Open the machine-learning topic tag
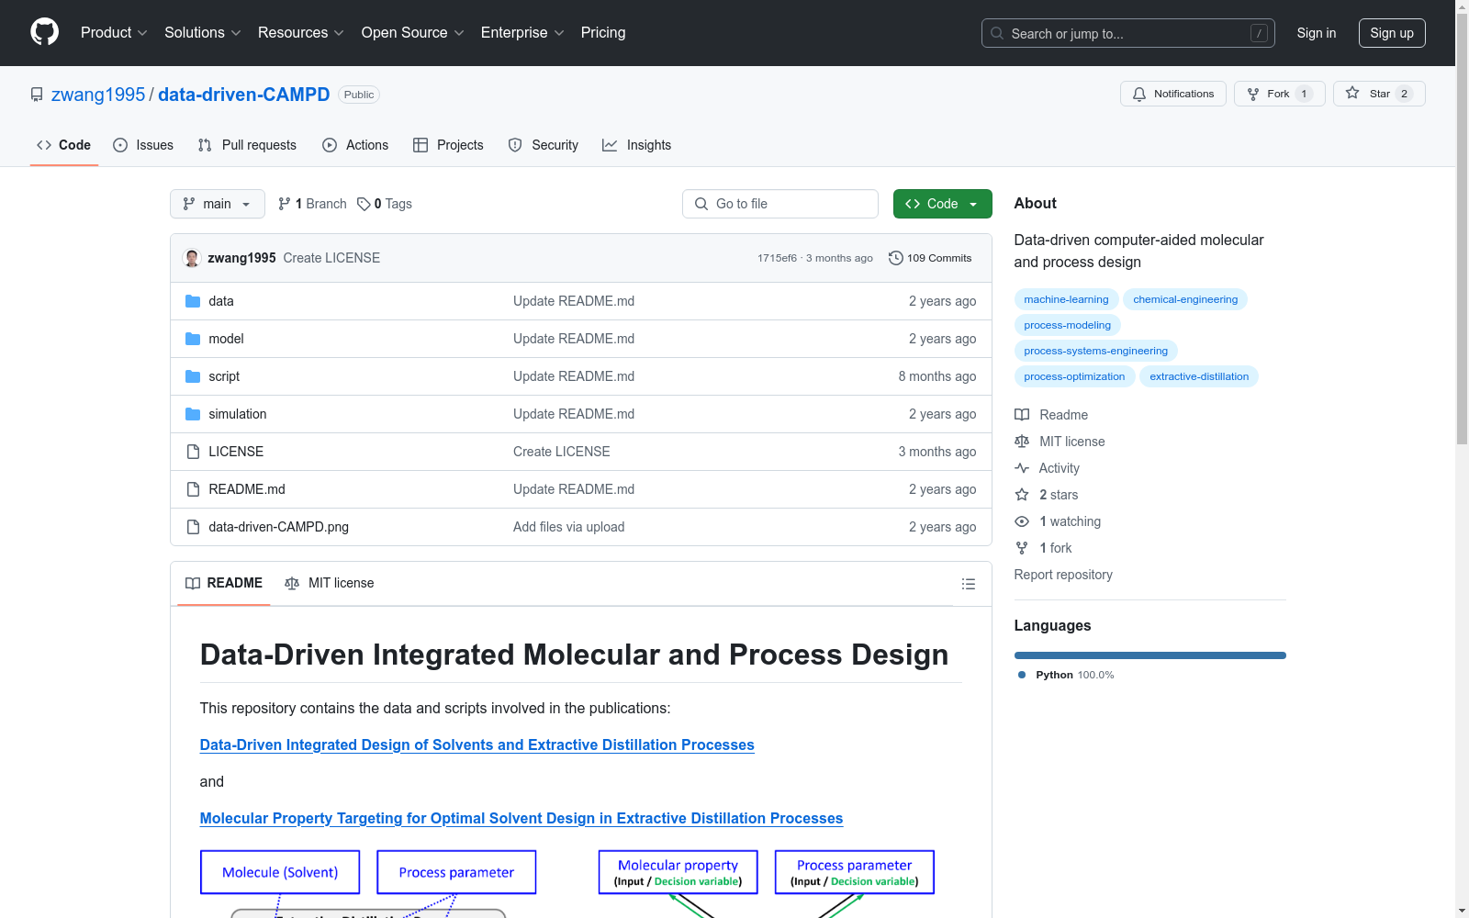Image resolution: width=1469 pixels, height=918 pixels. pos(1066,299)
